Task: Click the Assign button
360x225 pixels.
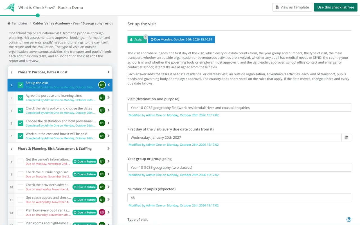Action: click(137, 39)
